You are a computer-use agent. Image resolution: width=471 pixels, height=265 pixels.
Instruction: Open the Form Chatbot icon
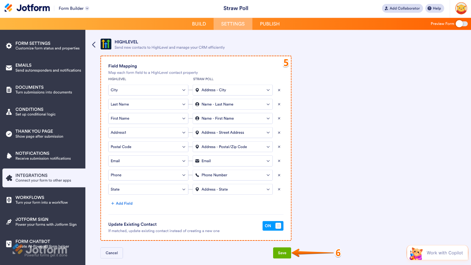[9, 243]
